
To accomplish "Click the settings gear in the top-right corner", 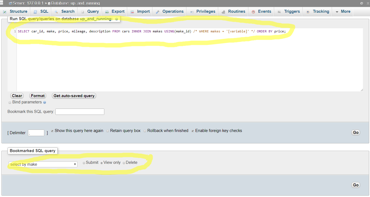I will (361, 3).
